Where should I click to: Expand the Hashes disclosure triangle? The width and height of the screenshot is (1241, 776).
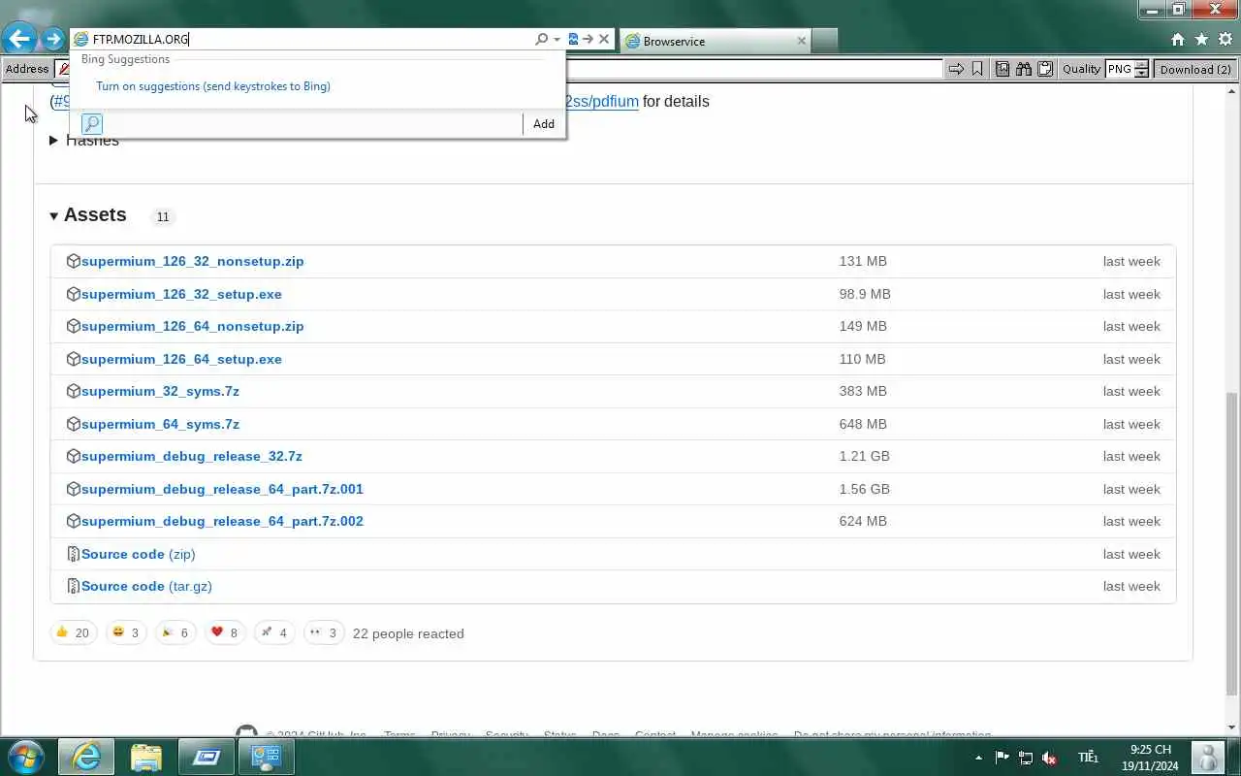tap(53, 141)
